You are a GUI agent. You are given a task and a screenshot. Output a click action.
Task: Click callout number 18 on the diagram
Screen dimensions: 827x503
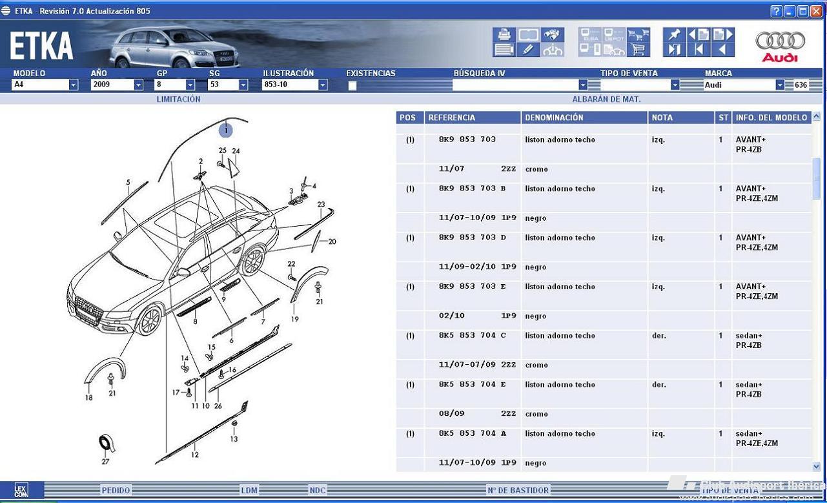click(88, 398)
